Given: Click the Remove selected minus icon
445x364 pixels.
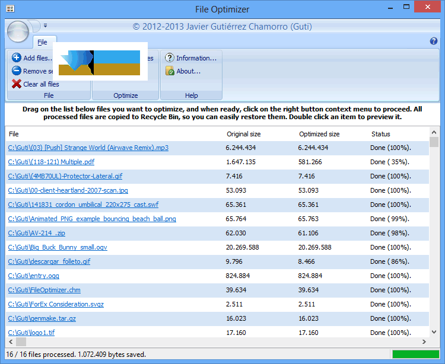Looking at the screenshot, I should (x=17, y=71).
